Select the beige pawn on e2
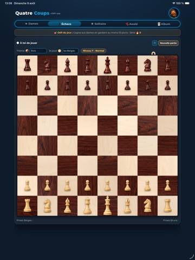 (x=107, y=185)
